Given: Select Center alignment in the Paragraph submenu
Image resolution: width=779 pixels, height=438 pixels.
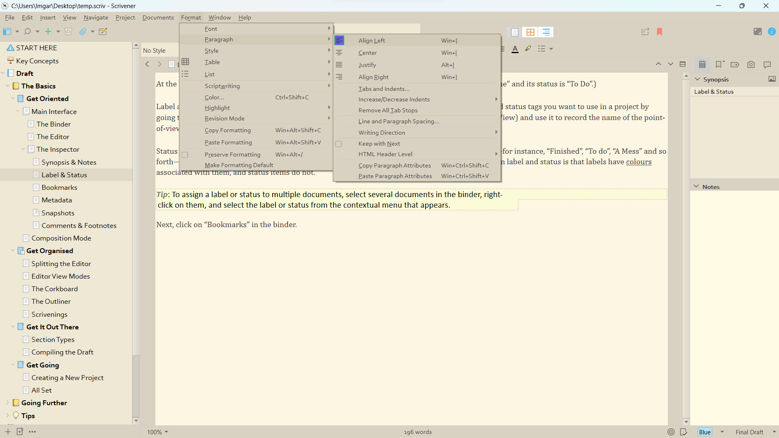Looking at the screenshot, I should pos(417,53).
